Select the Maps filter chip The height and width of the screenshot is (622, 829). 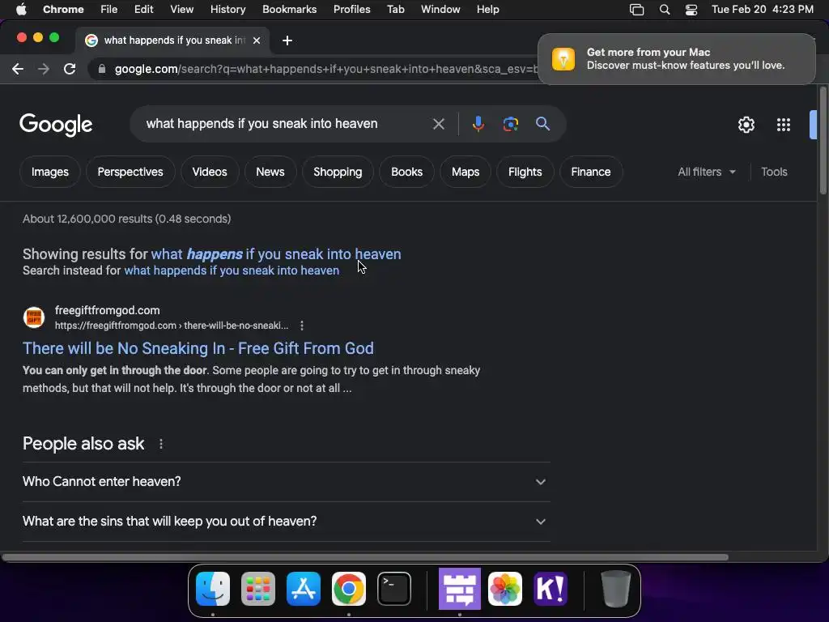tap(466, 172)
